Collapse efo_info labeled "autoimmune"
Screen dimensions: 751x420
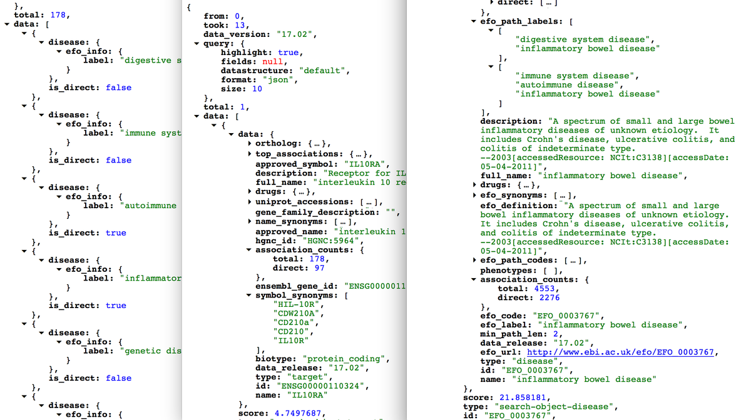[x=59, y=196]
